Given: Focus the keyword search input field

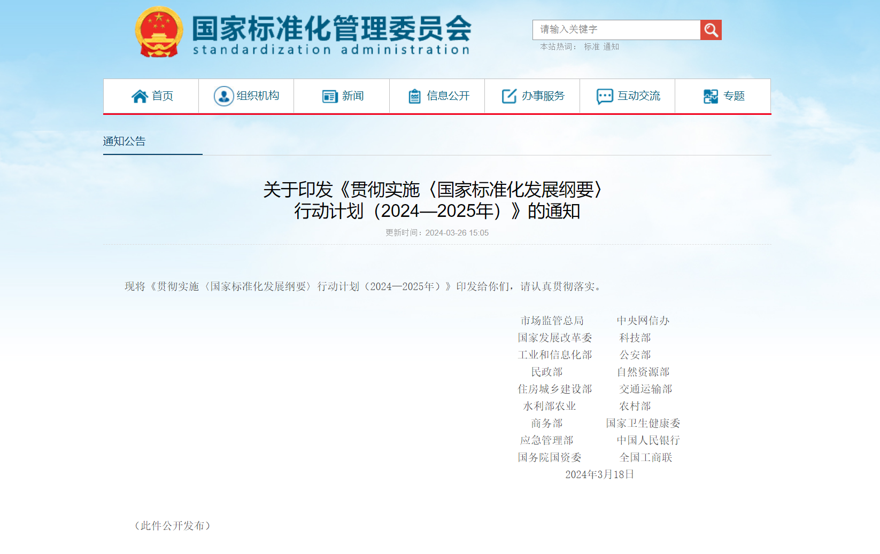Looking at the screenshot, I should tap(616, 30).
